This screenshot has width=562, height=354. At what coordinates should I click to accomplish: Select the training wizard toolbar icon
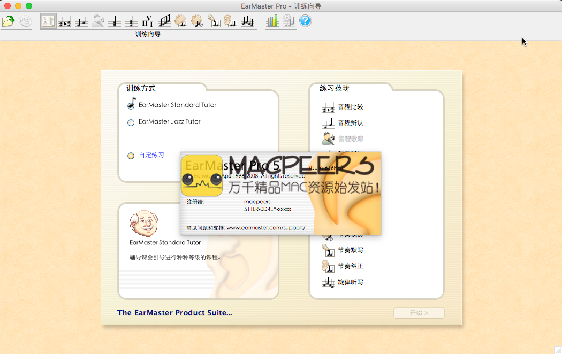(48, 21)
